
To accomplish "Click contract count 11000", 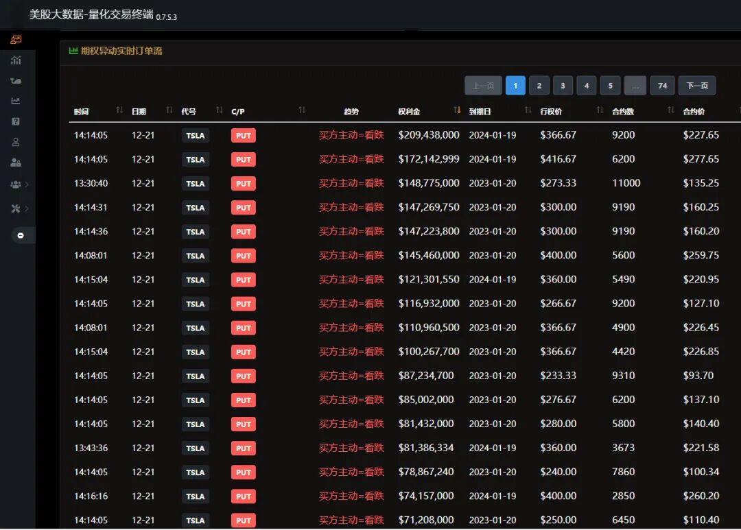I will 626,183.
